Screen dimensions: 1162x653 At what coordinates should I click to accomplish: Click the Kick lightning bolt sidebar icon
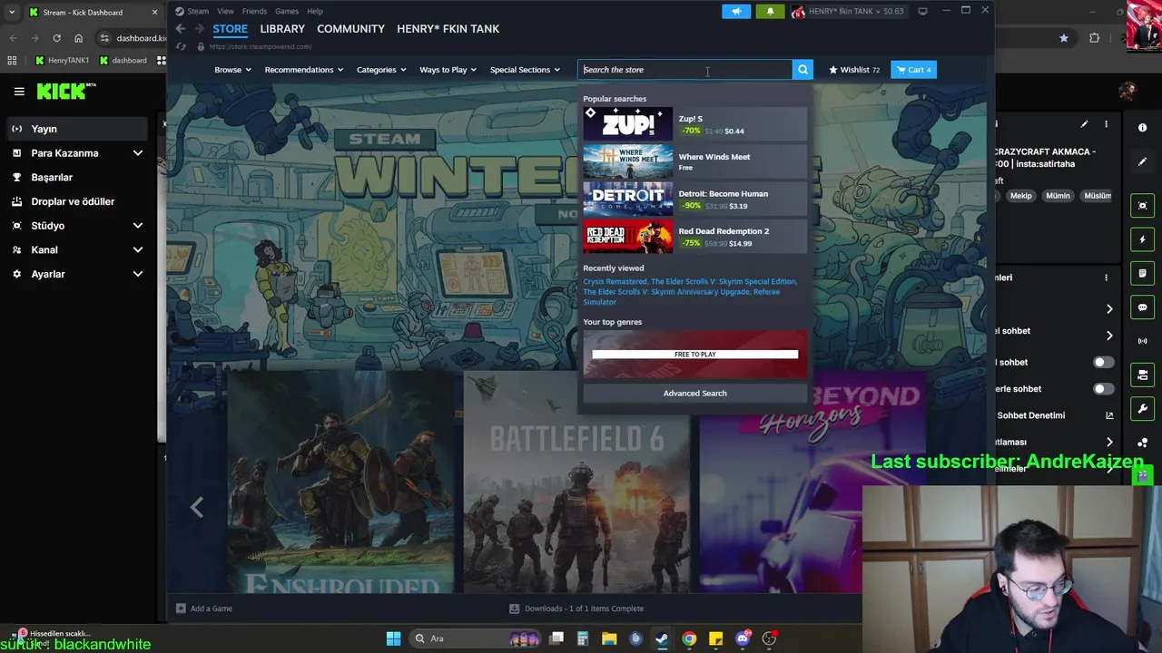pyautogui.click(x=1143, y=239)
